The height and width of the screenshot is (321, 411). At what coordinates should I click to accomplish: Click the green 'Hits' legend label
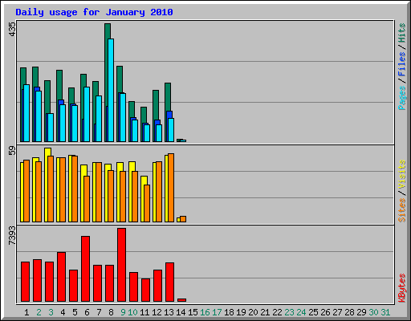tap(402, 33)
